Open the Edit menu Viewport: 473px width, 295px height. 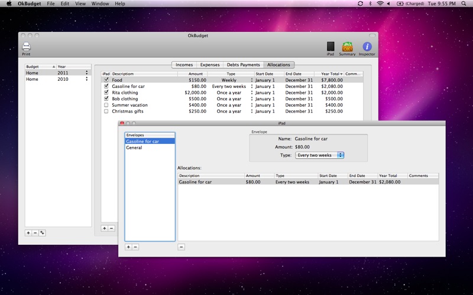coord(65,4)
